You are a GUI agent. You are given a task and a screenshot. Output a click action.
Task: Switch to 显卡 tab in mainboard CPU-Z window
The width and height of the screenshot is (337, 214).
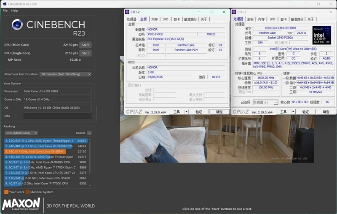click(177, 19)
